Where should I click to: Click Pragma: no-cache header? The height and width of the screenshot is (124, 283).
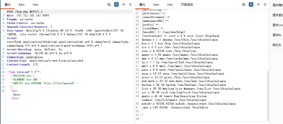tap(20, 19)
